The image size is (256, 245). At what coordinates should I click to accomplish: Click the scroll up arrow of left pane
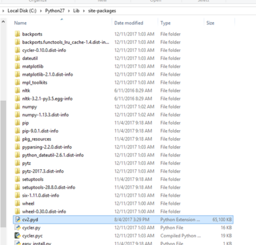tap(3, 22)
